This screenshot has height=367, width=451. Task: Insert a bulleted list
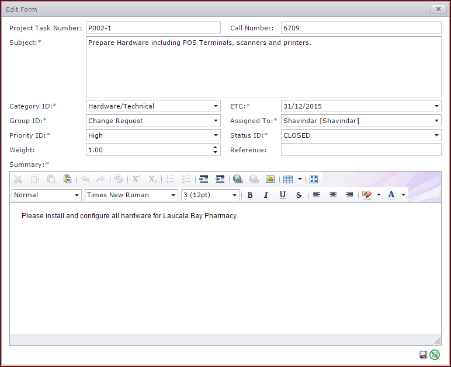[x=186, y=179]
